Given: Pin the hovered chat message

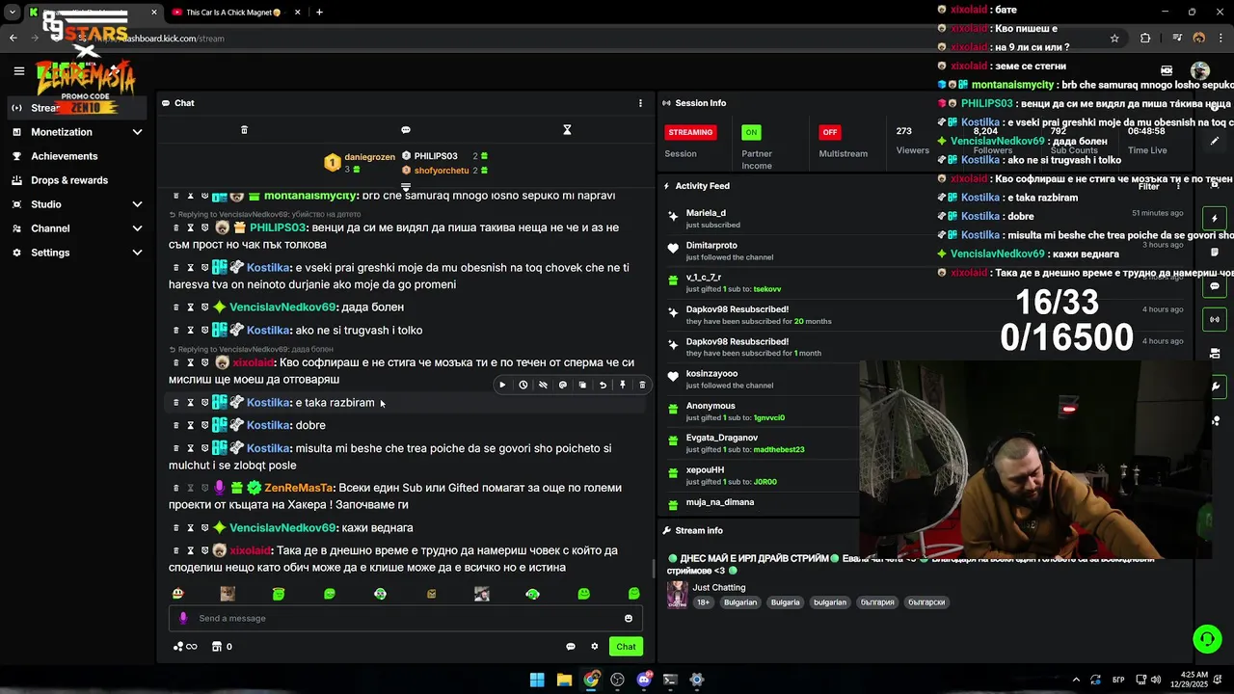Looking at the screenshot, I should click(x=623, y=385).
